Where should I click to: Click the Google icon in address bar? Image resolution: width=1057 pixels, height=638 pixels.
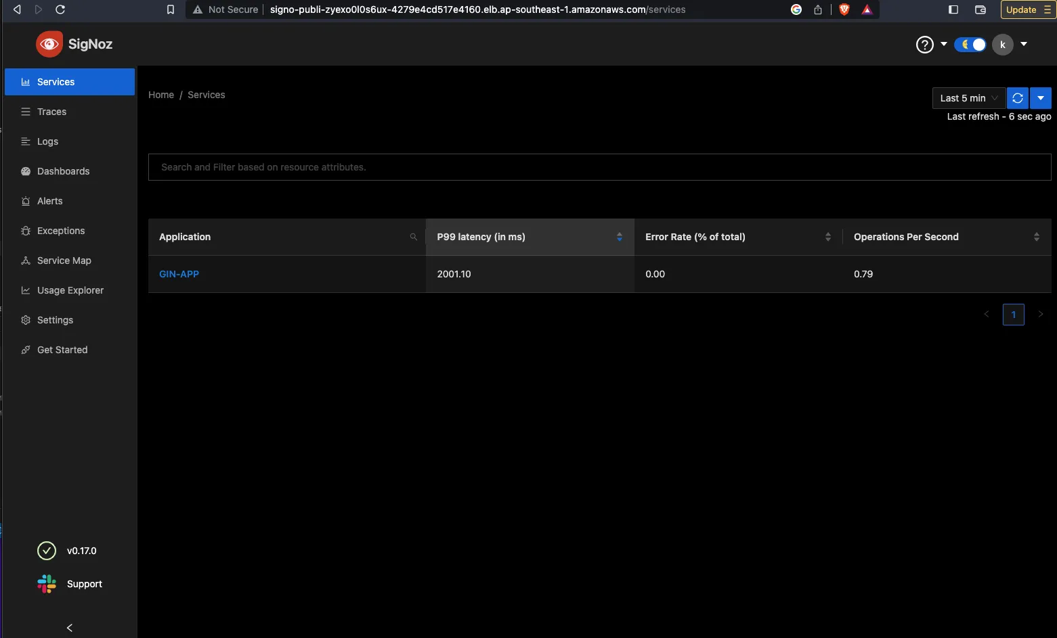coord(796,9)
